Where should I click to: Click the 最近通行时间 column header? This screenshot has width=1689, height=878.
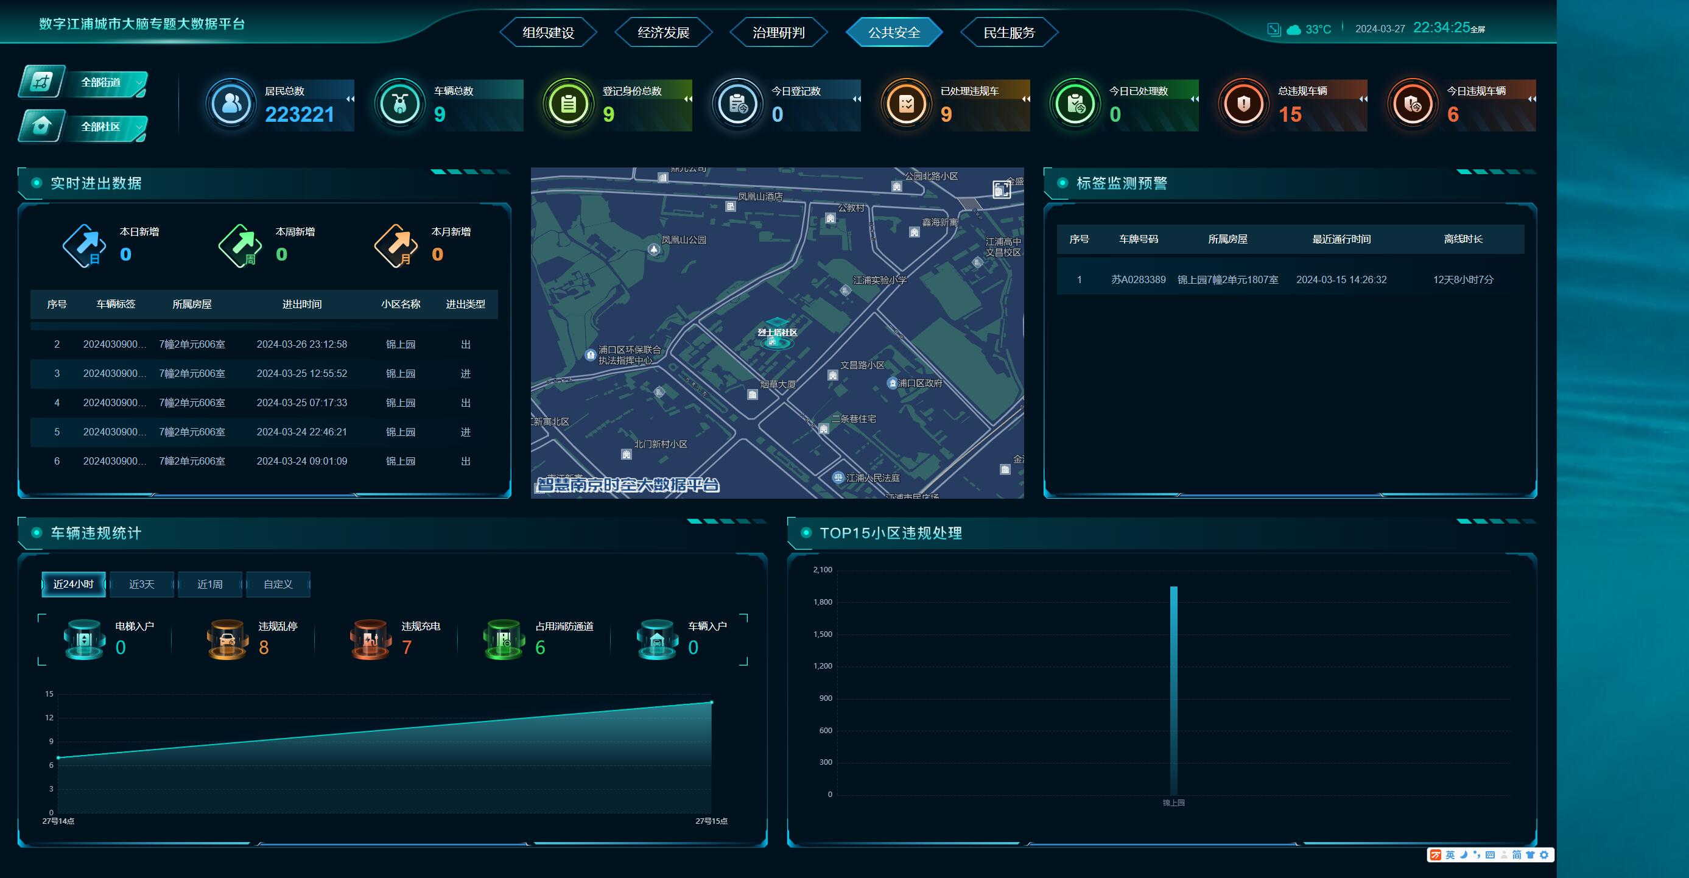coord(1341,239)
